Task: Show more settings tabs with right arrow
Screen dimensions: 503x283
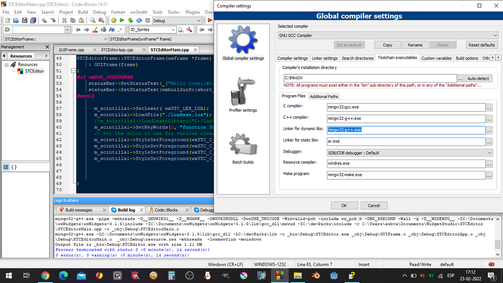Action: coord(499,57)
